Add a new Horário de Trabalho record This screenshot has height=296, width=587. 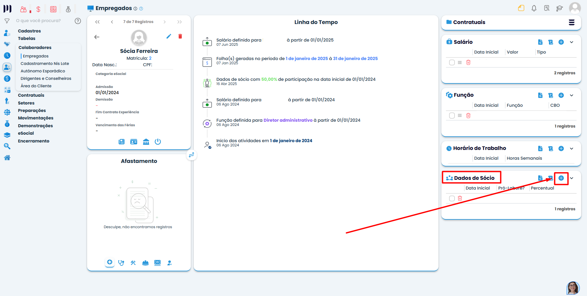[x=561, y=148]
